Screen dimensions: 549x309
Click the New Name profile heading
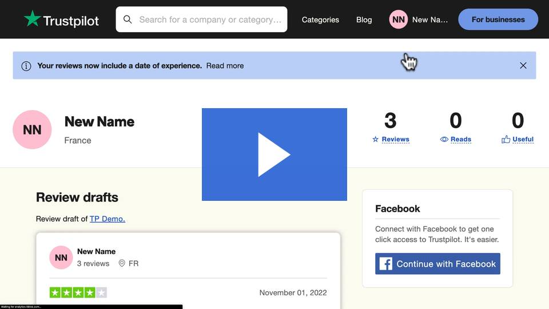pyautogui.click(x=100, y=121)
